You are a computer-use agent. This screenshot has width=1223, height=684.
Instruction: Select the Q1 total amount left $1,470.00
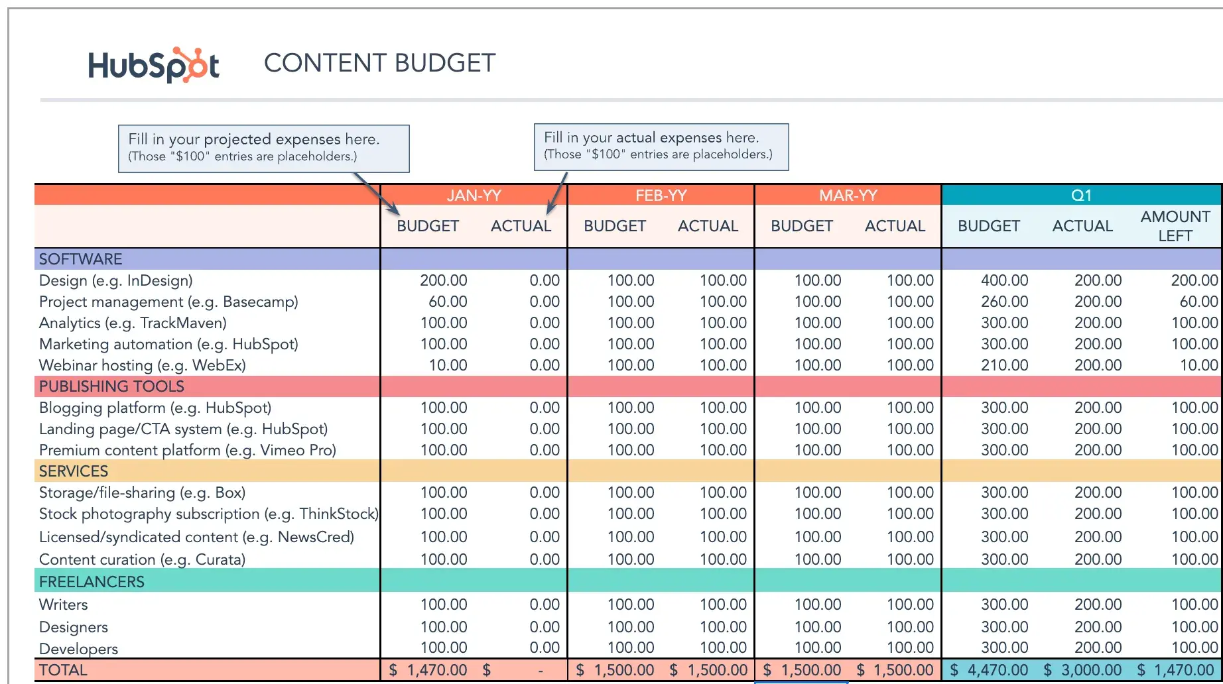pyautogui.click(x=1177, y=670)
